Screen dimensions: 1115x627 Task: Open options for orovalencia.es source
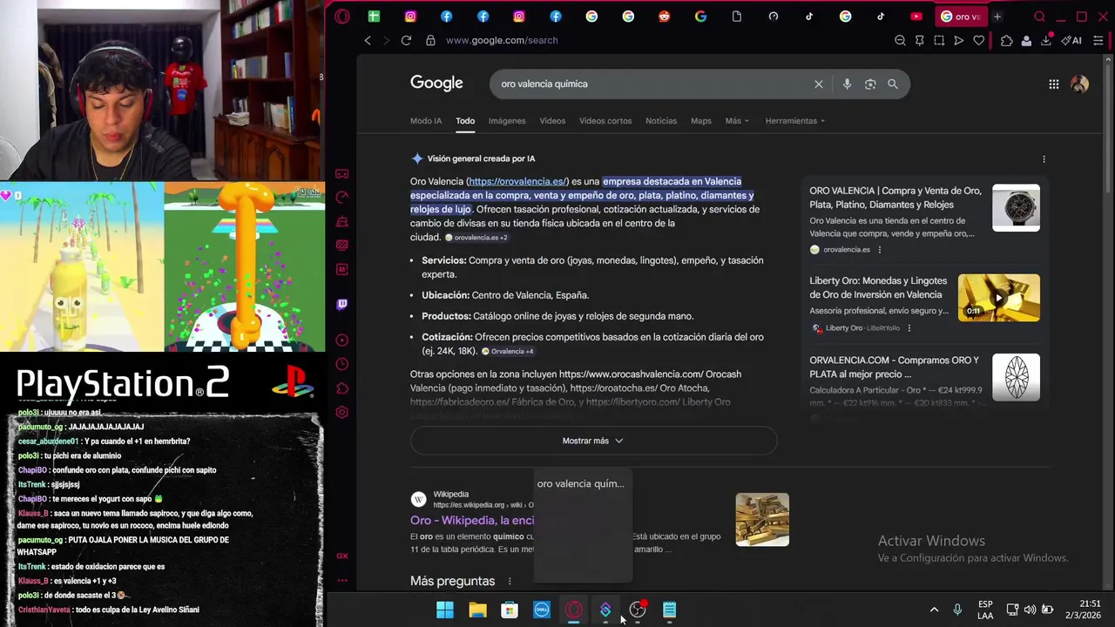pyautogui.click(x=879, y=250)
